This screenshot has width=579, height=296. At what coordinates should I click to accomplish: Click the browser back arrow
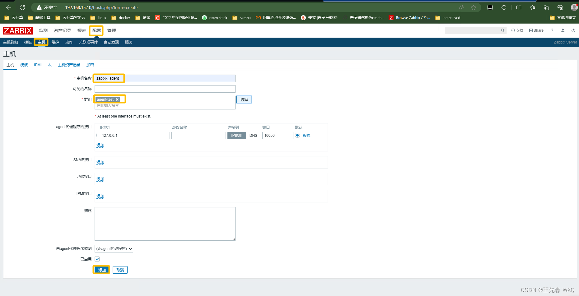[9, 7]
